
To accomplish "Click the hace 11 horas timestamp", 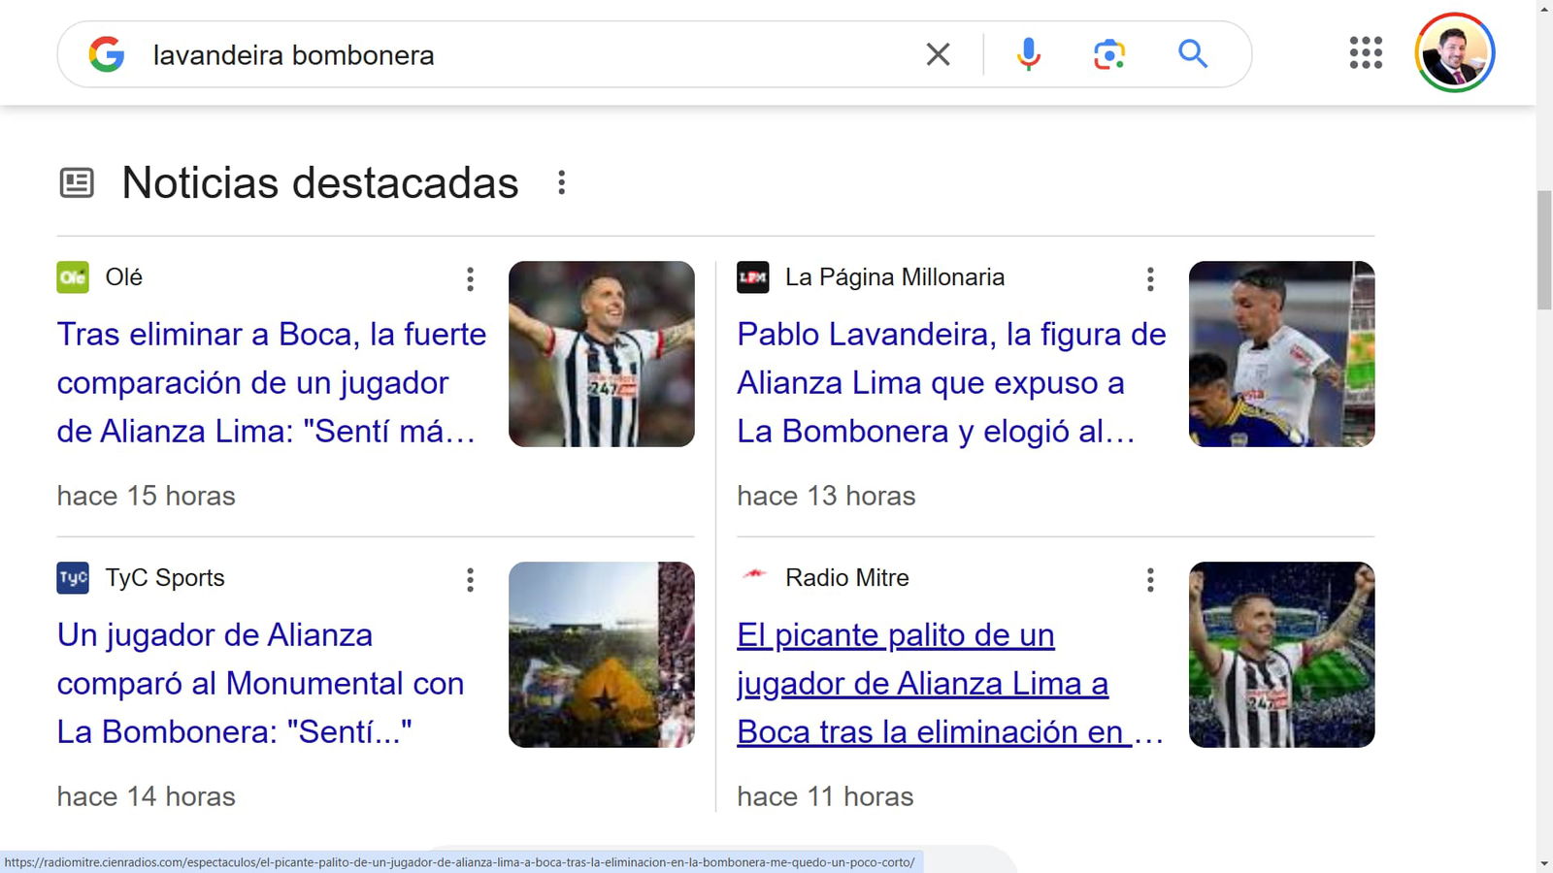I will click(825, 796).
